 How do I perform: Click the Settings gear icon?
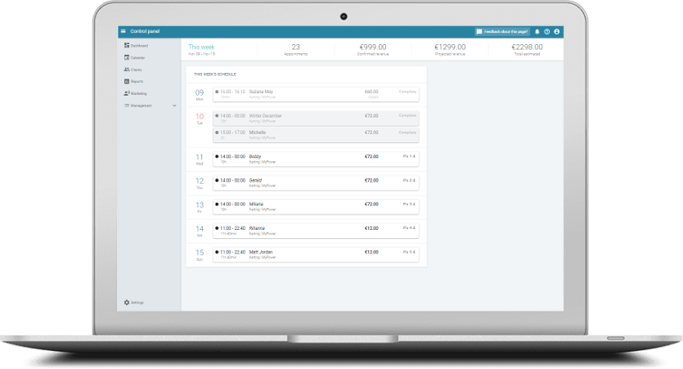coord(127,303)
